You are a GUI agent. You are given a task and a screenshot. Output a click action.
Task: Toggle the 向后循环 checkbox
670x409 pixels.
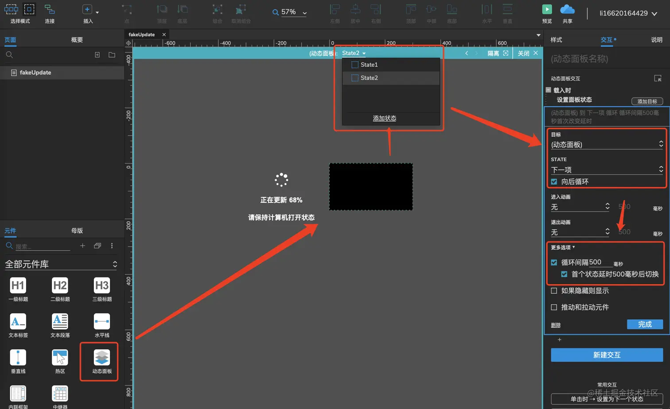coord(554,181)
